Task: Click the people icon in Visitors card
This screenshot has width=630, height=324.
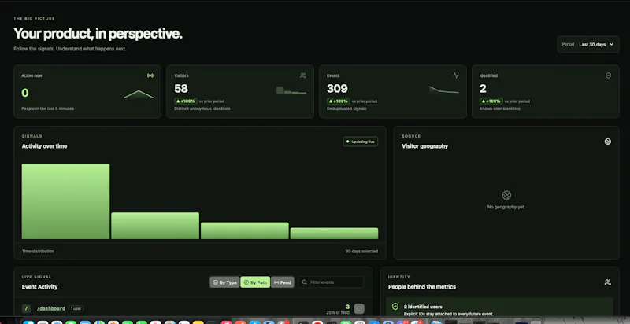Action: point(303,75)
